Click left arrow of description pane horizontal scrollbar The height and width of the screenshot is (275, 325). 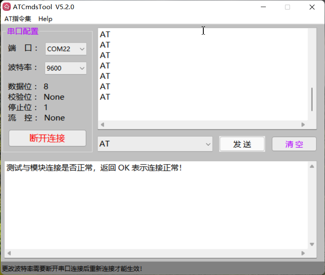(x=9, y=253)
